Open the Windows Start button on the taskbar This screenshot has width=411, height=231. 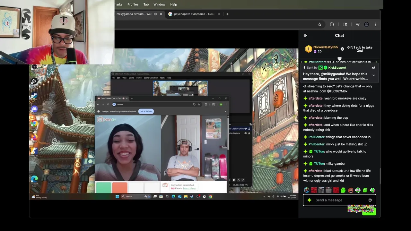click(117, 196)
